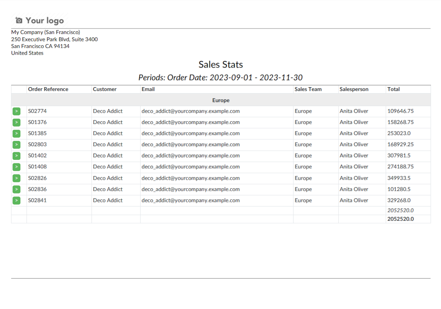441x309 pixels.
Task: Select the Salesperson column header
Action: coord(354,89)
